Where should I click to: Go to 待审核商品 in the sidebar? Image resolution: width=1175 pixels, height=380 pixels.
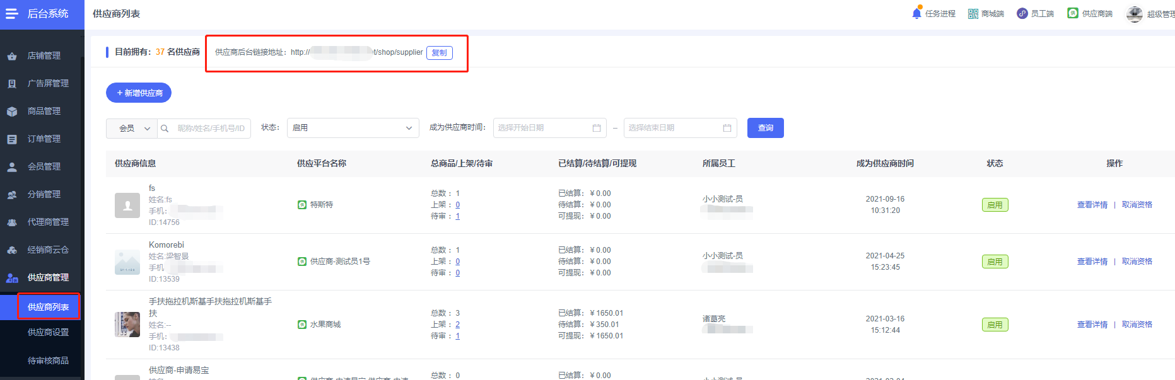(48, 360)
